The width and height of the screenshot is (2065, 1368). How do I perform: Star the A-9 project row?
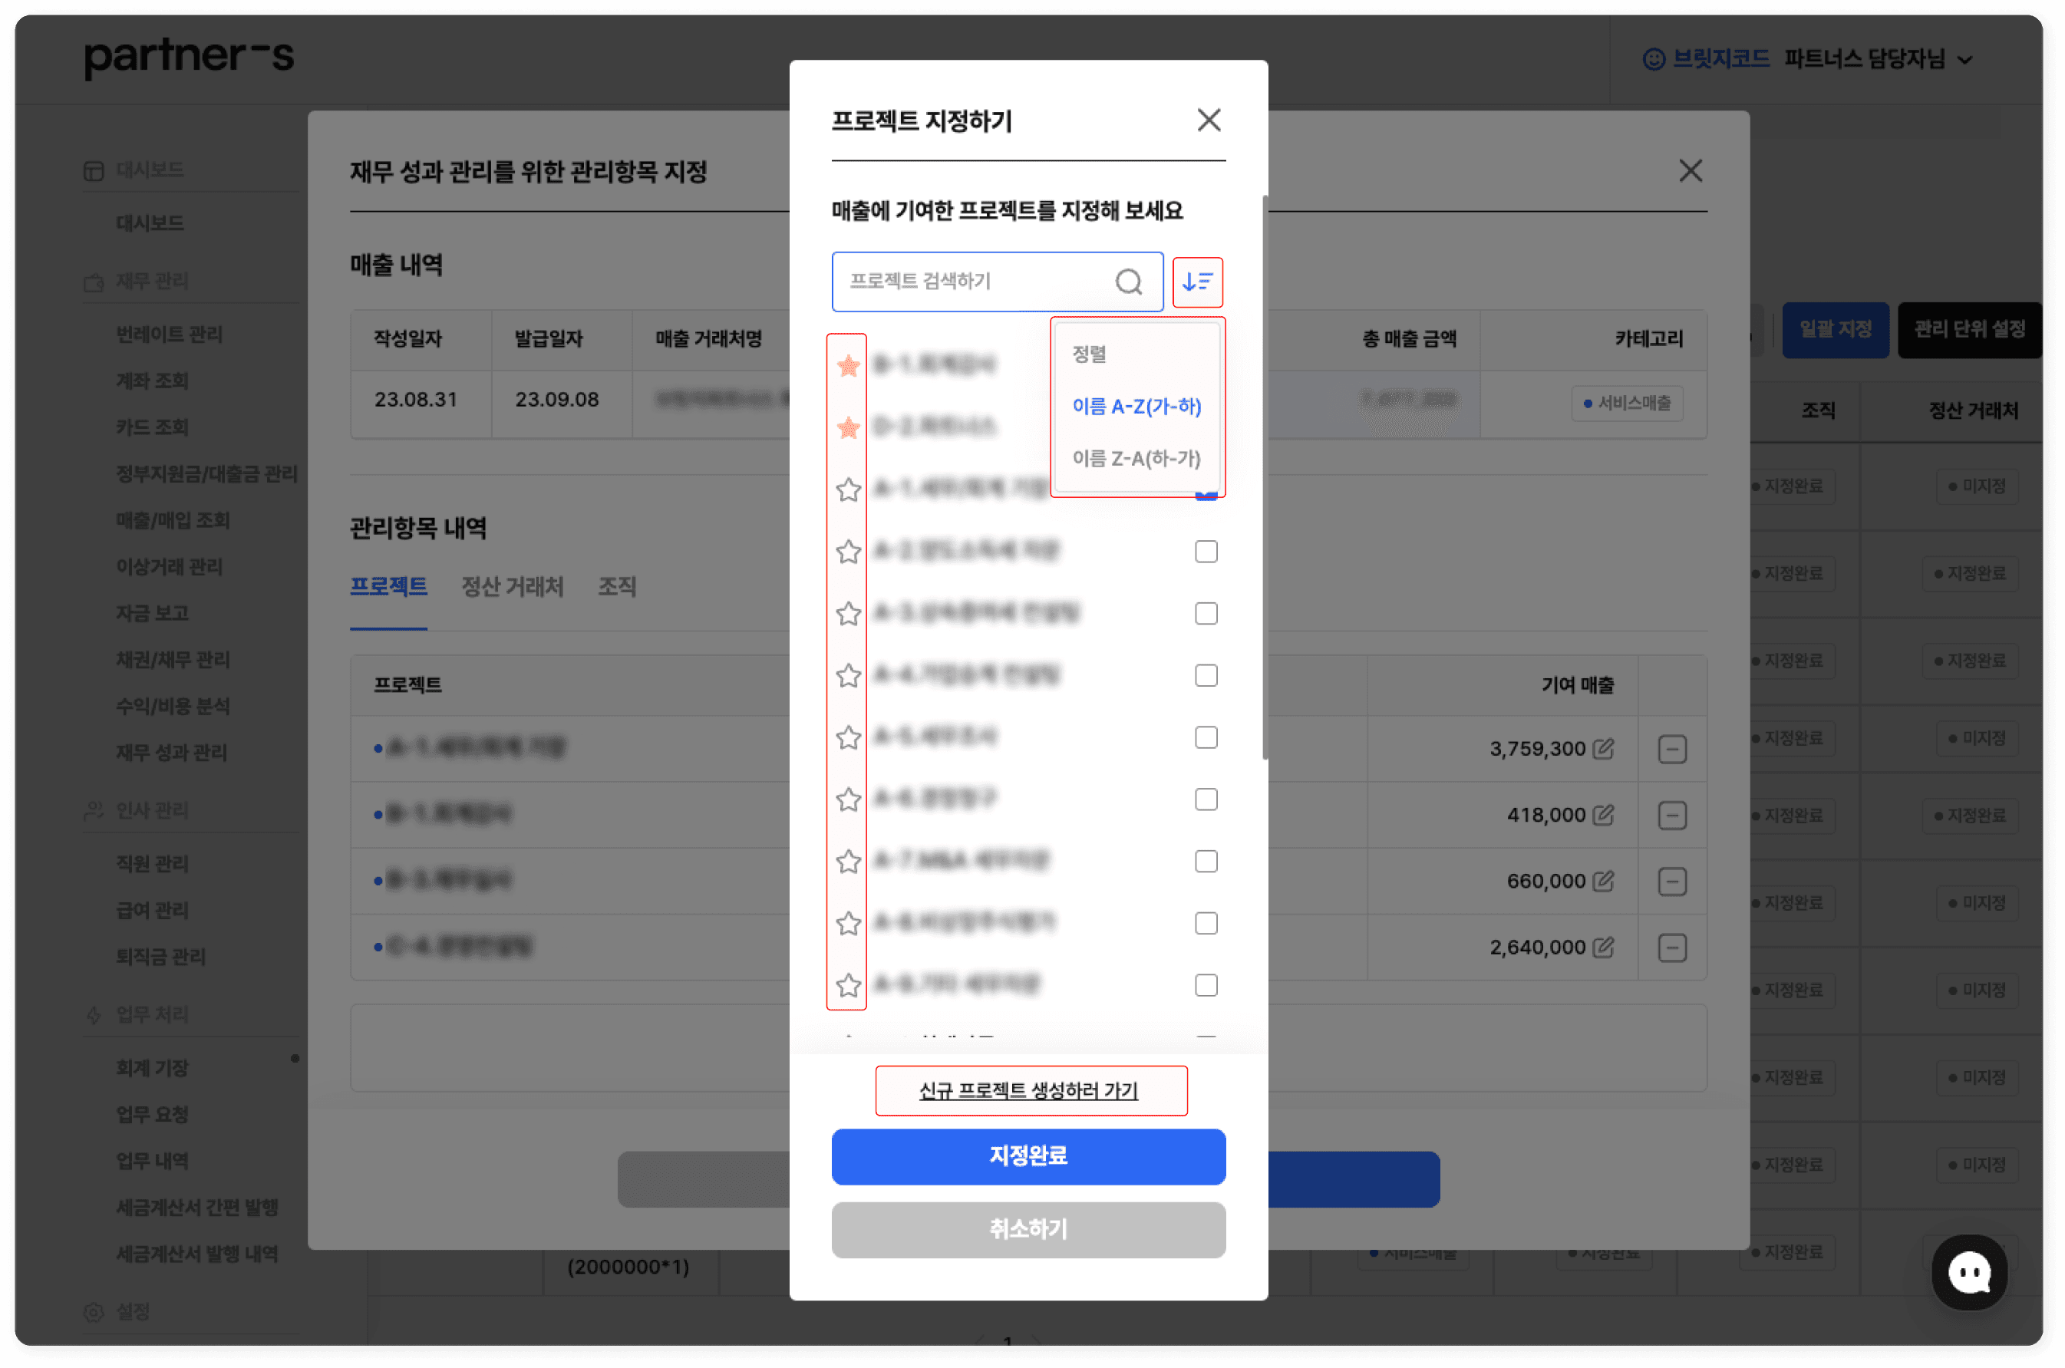pos(848,985)
